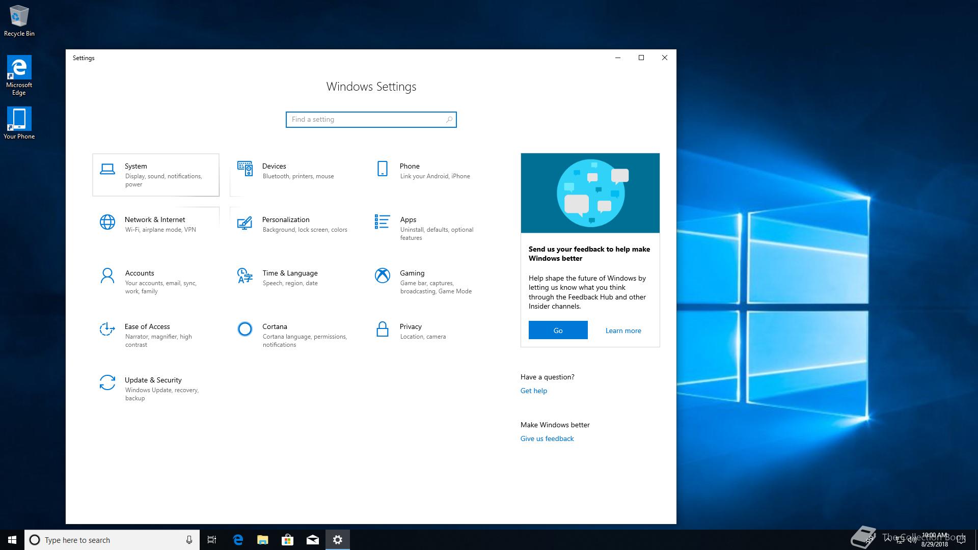
Task: Open the network status tray icon
Action: 900,540
